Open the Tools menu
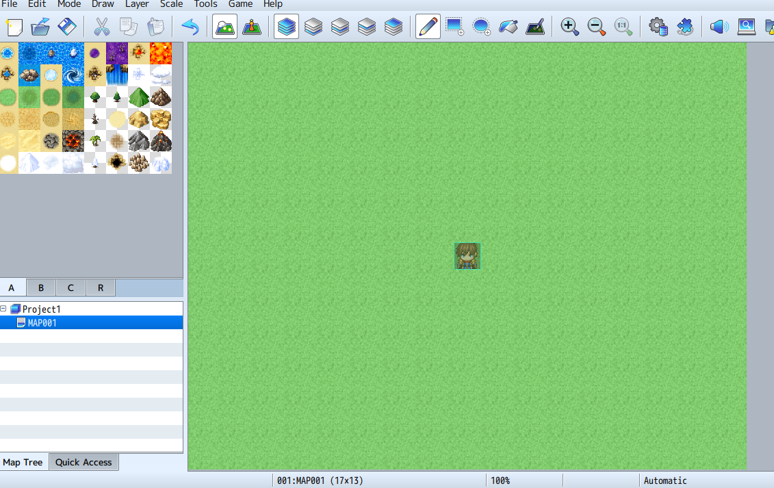This screenshot has height=488, width=774. coord(205,4)
